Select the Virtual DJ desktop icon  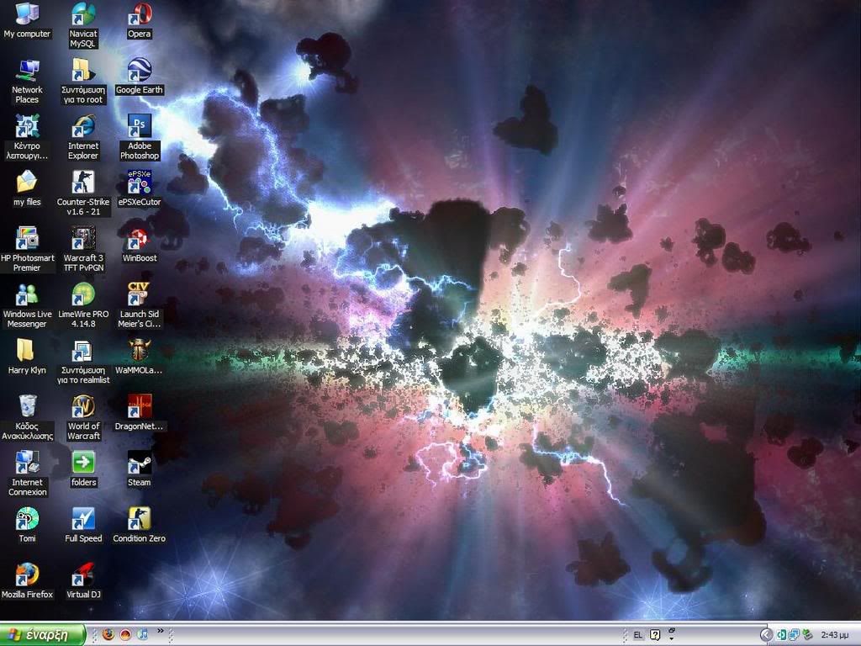tap(83, 575)
